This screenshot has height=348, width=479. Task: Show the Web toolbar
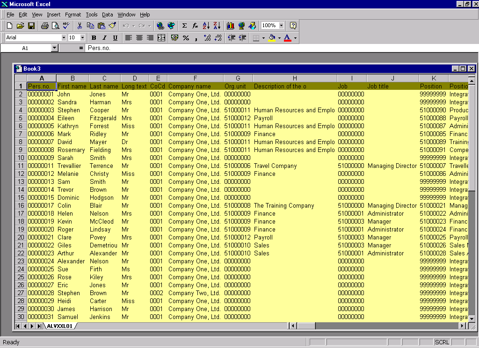(171, 26)
